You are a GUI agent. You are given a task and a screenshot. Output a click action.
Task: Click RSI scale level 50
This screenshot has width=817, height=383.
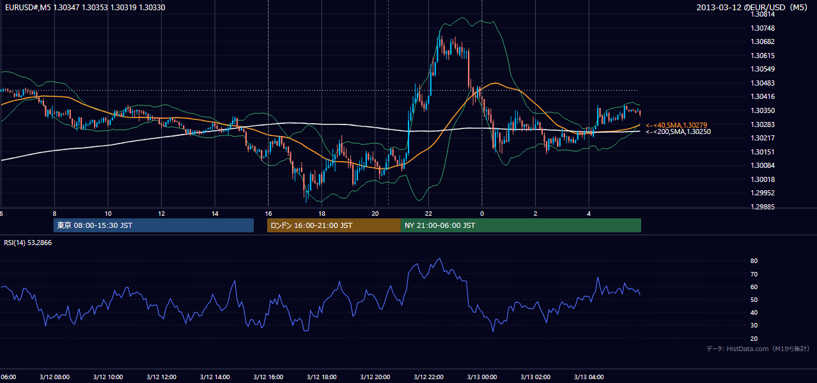754,299
